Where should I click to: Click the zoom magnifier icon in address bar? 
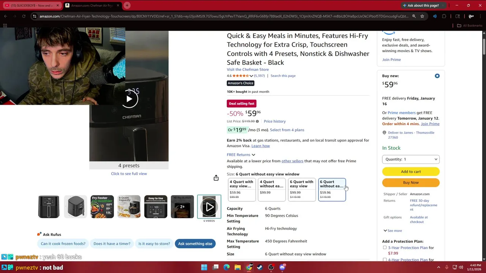tap(414, 16)
